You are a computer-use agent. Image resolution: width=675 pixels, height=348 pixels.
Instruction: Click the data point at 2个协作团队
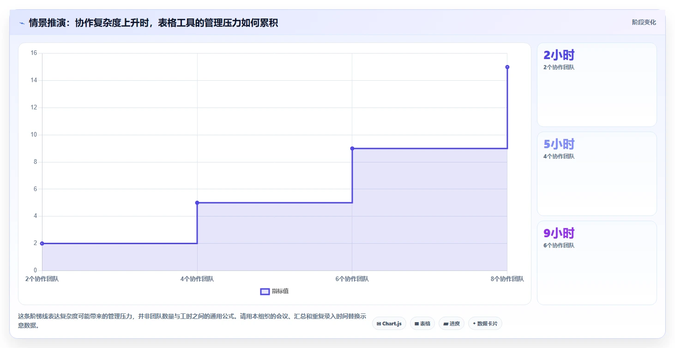click(x=42, y=243)
